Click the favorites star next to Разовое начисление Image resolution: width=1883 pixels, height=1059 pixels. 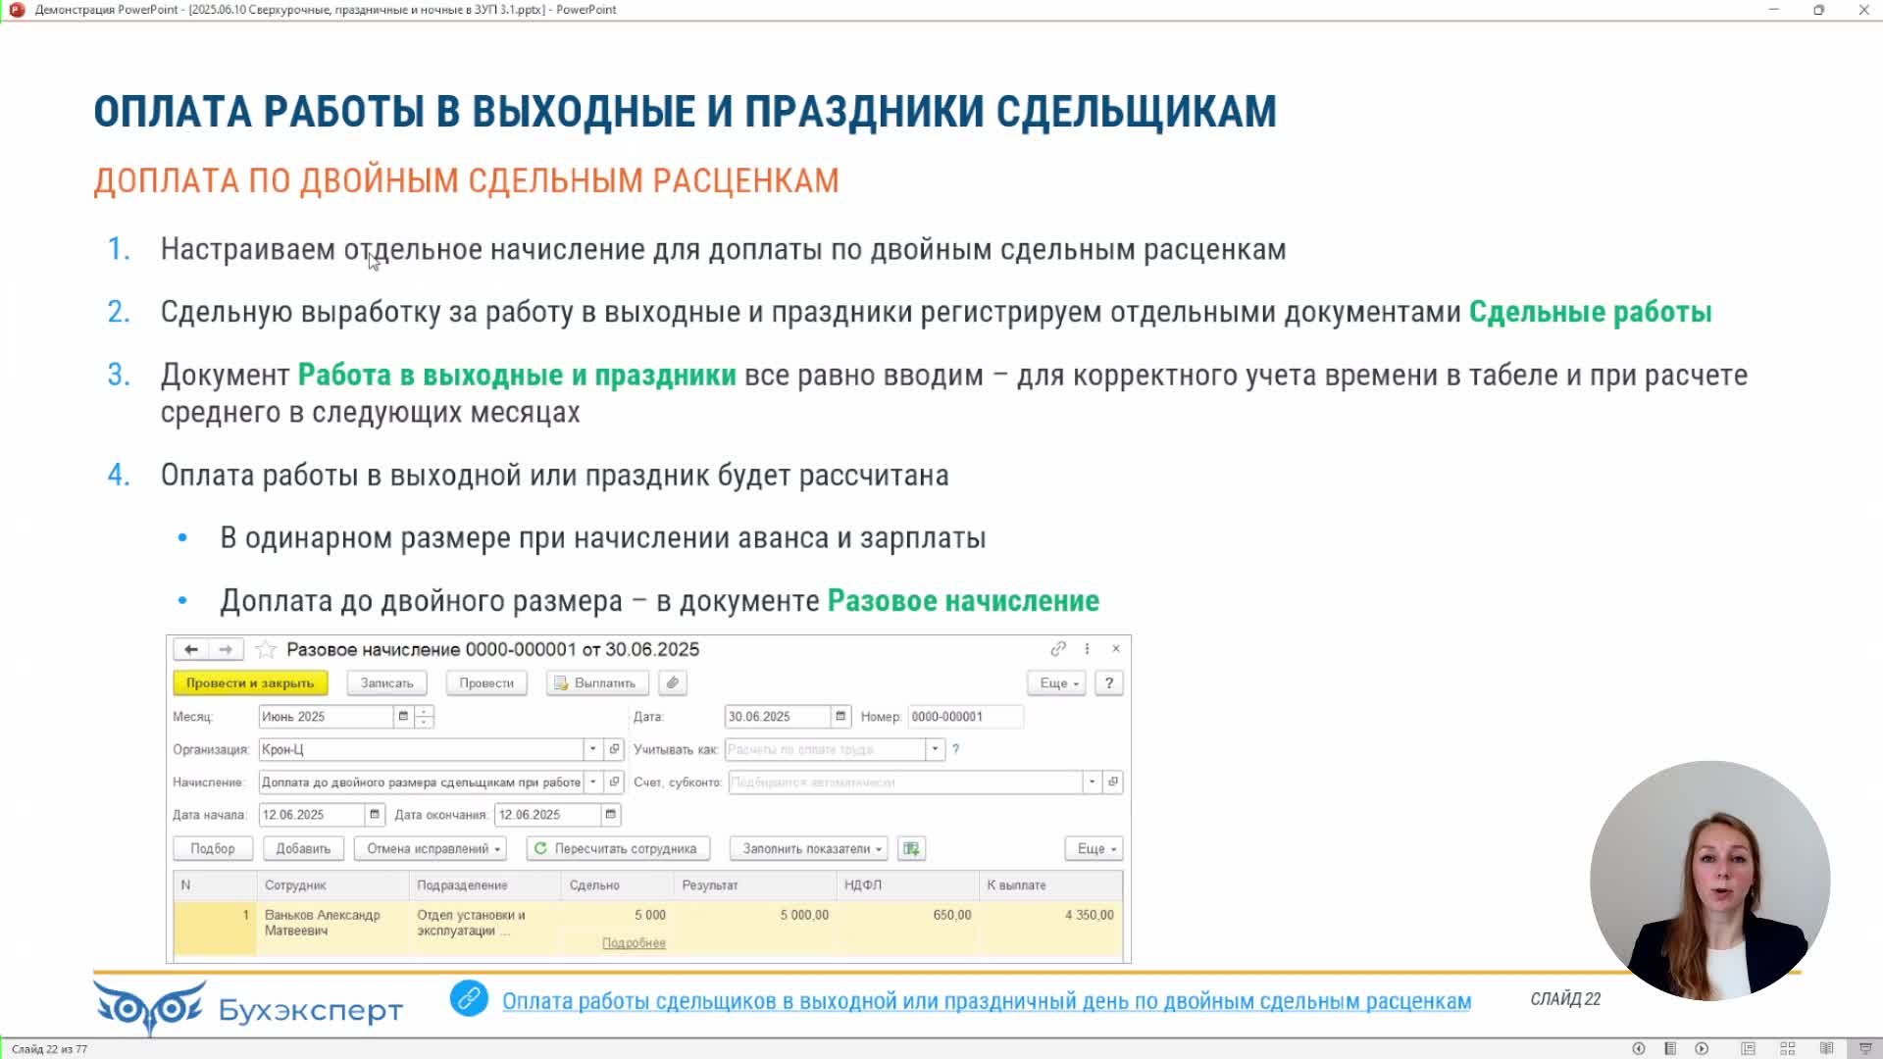click(x=265, y=649)
